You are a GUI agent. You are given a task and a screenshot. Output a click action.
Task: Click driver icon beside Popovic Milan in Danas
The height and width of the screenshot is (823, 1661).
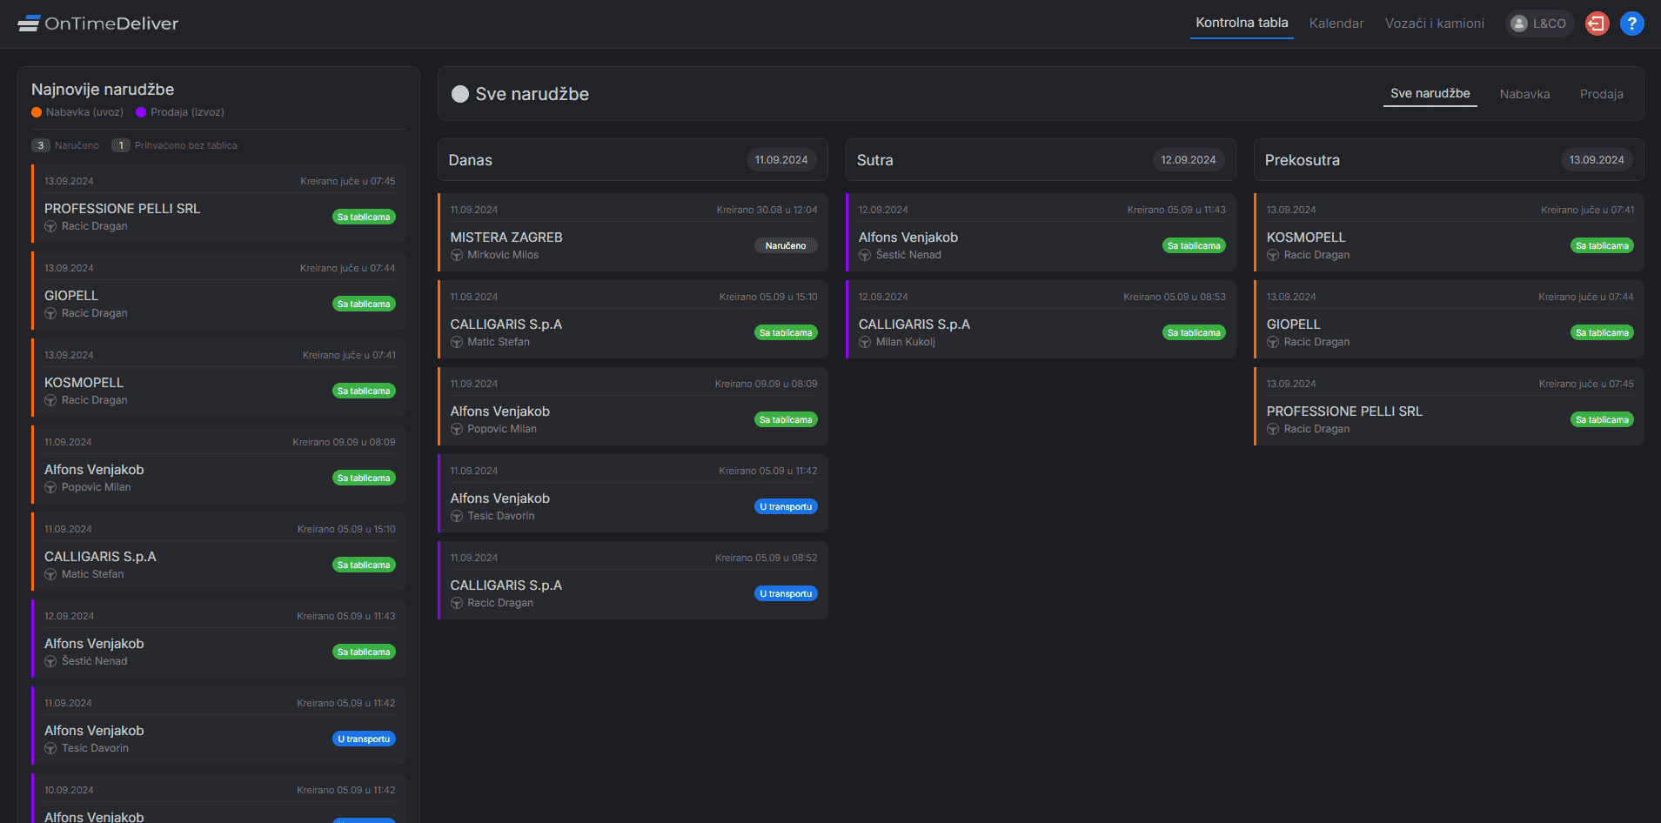[x=457, y=429]
